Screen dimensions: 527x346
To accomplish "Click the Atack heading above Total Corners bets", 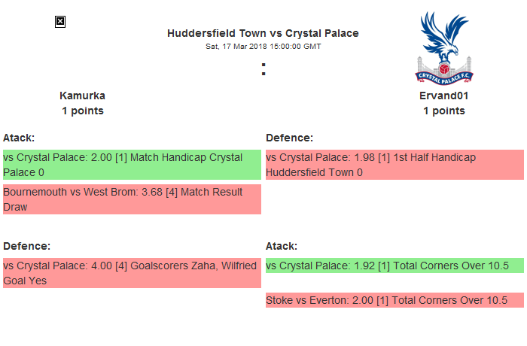I will click(x=282, y=246).
